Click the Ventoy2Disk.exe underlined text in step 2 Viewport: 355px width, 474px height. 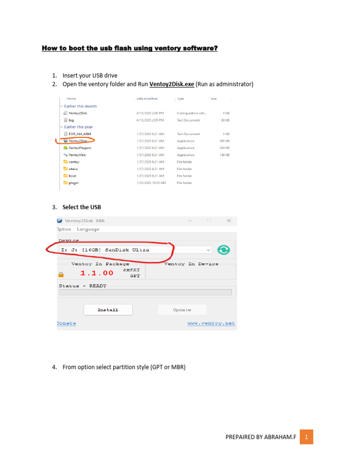pyautogui.click(x=172, y=84)
